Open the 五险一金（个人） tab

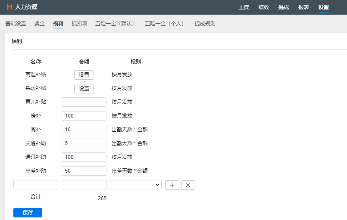click(164, 24)
